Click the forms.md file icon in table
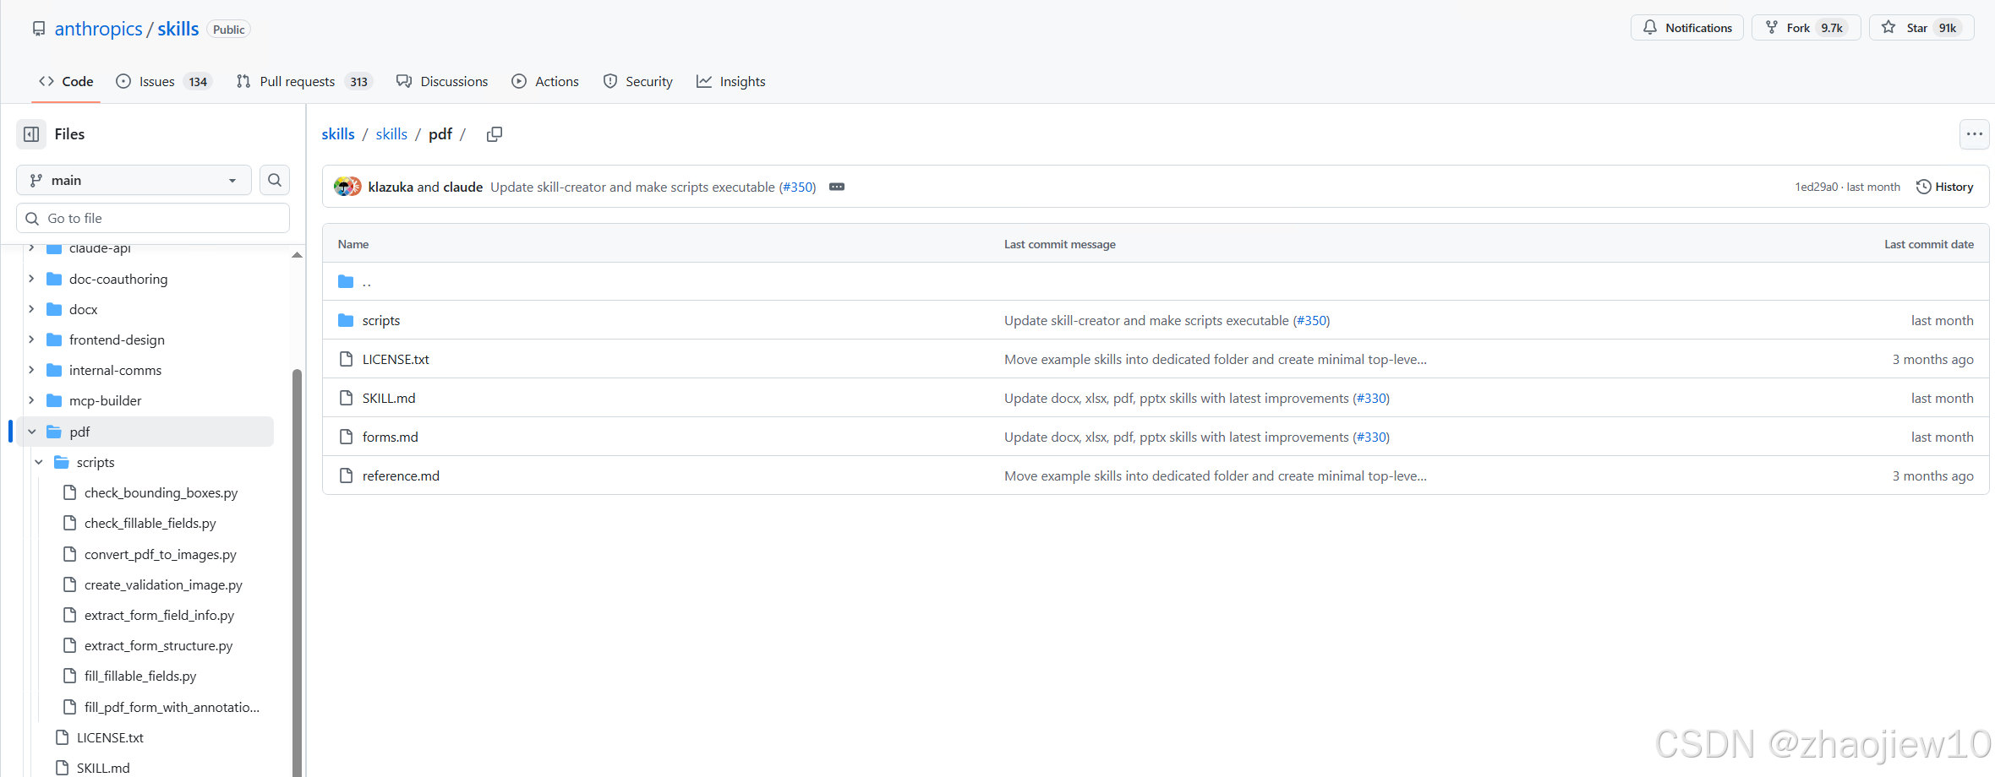This screenshot has width=1995, height=777. (346, 437)
